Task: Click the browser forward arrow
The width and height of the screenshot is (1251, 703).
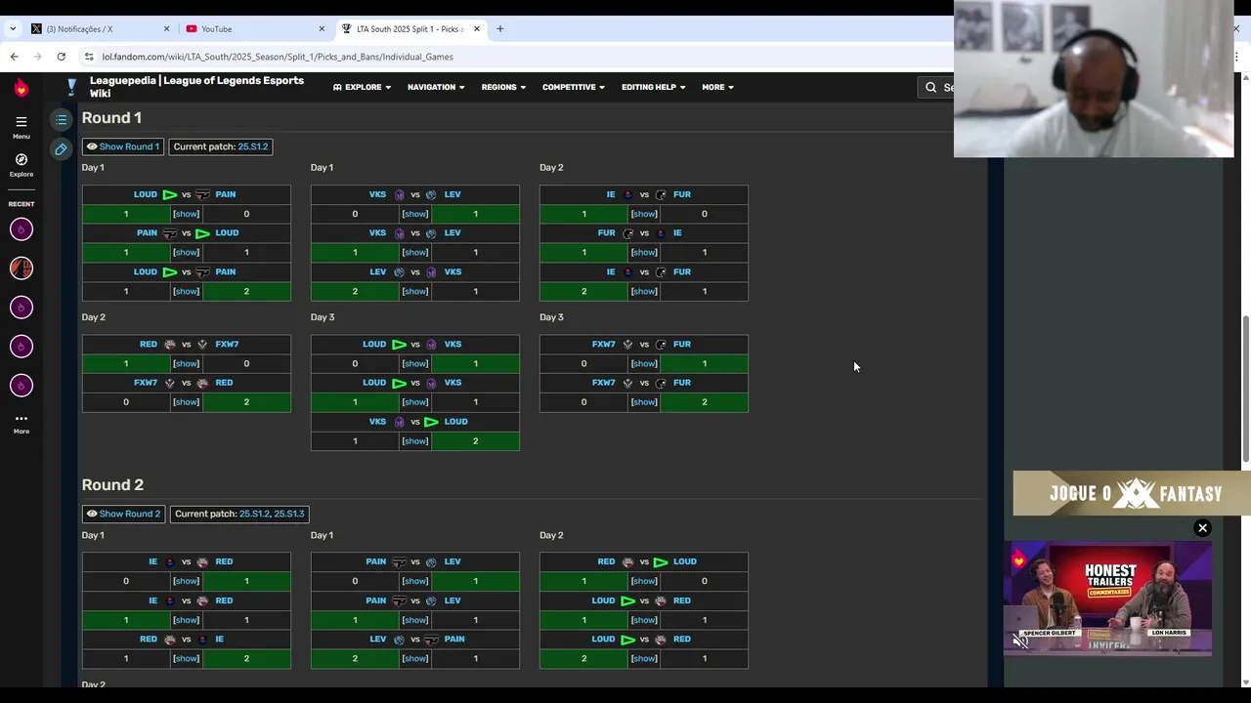Action: coord(37,57)
